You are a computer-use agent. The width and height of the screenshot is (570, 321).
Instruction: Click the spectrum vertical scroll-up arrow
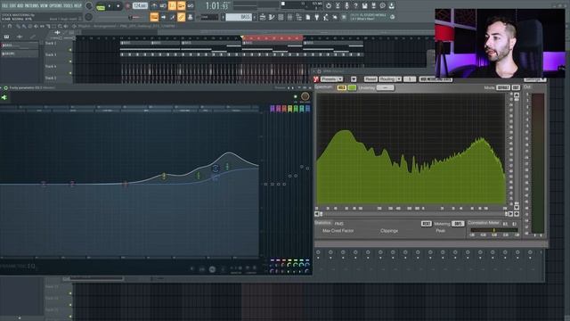click(517, 95)
